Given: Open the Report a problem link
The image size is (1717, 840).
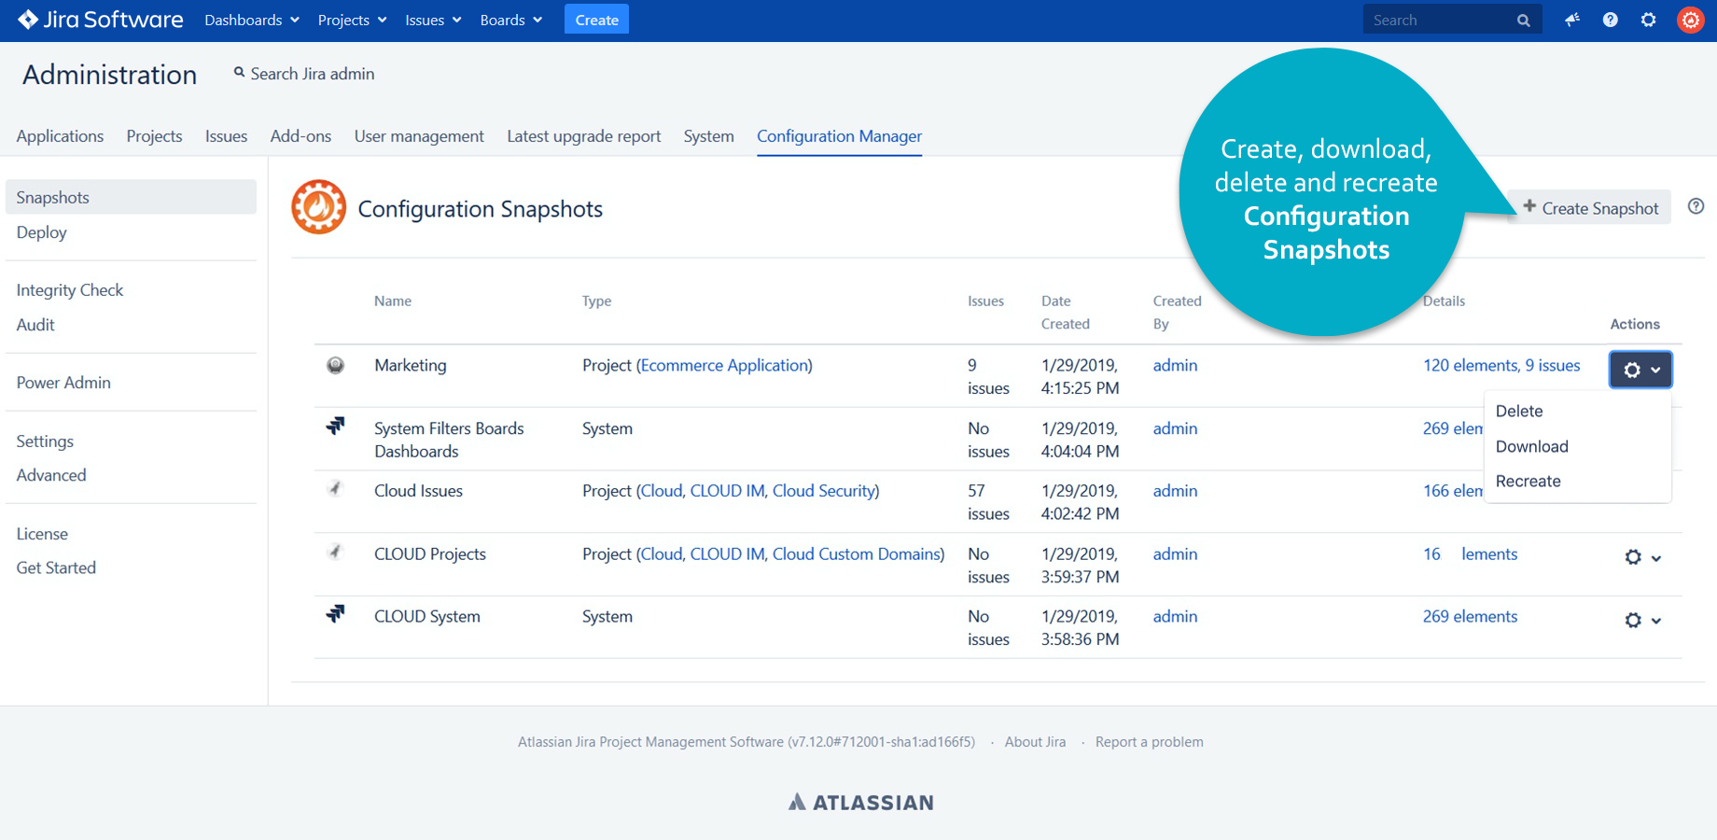Looking at the screenshot, I should 1149,742.
